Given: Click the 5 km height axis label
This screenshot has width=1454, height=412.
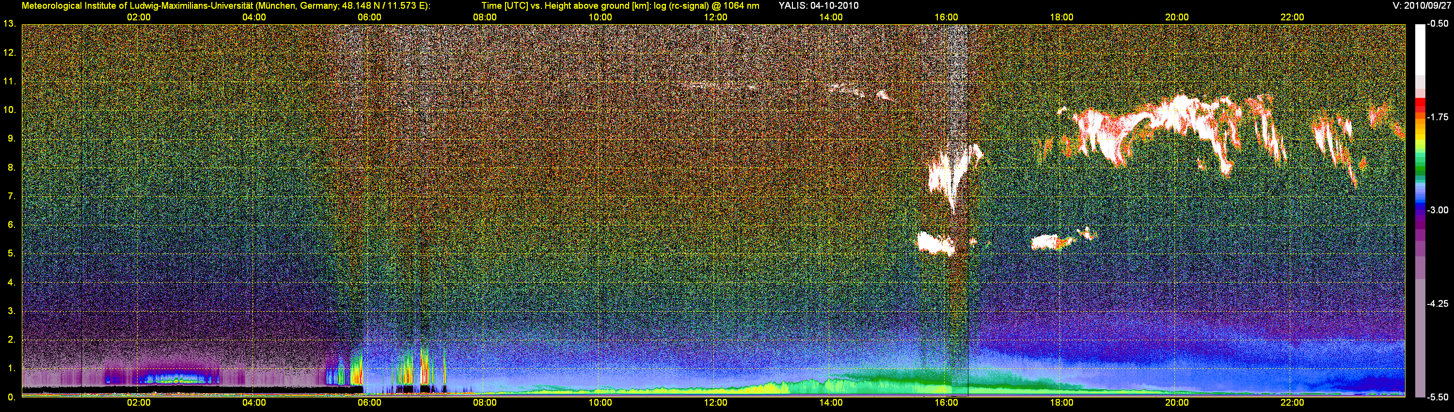Looking at the screenshot, I should click(11, 254).
